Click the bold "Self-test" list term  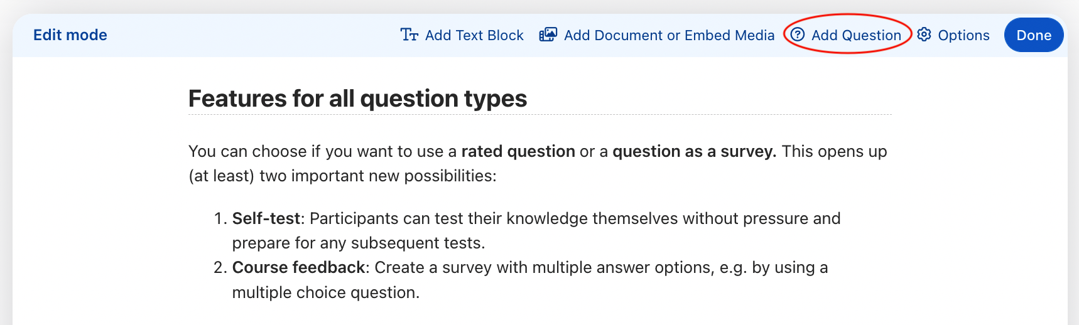[266, 218]
